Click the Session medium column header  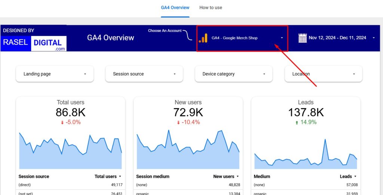pyautogui.click(x=153, y=176)
